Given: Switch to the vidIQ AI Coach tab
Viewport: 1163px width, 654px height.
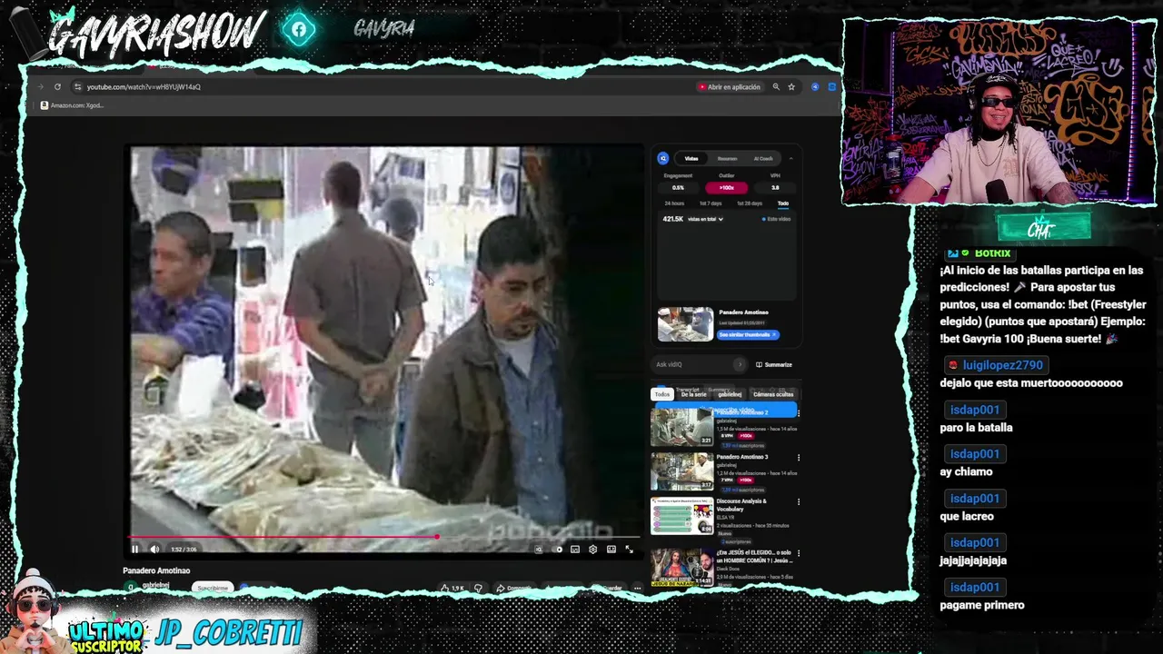Looking at the screenshot, I should (763, 158).
